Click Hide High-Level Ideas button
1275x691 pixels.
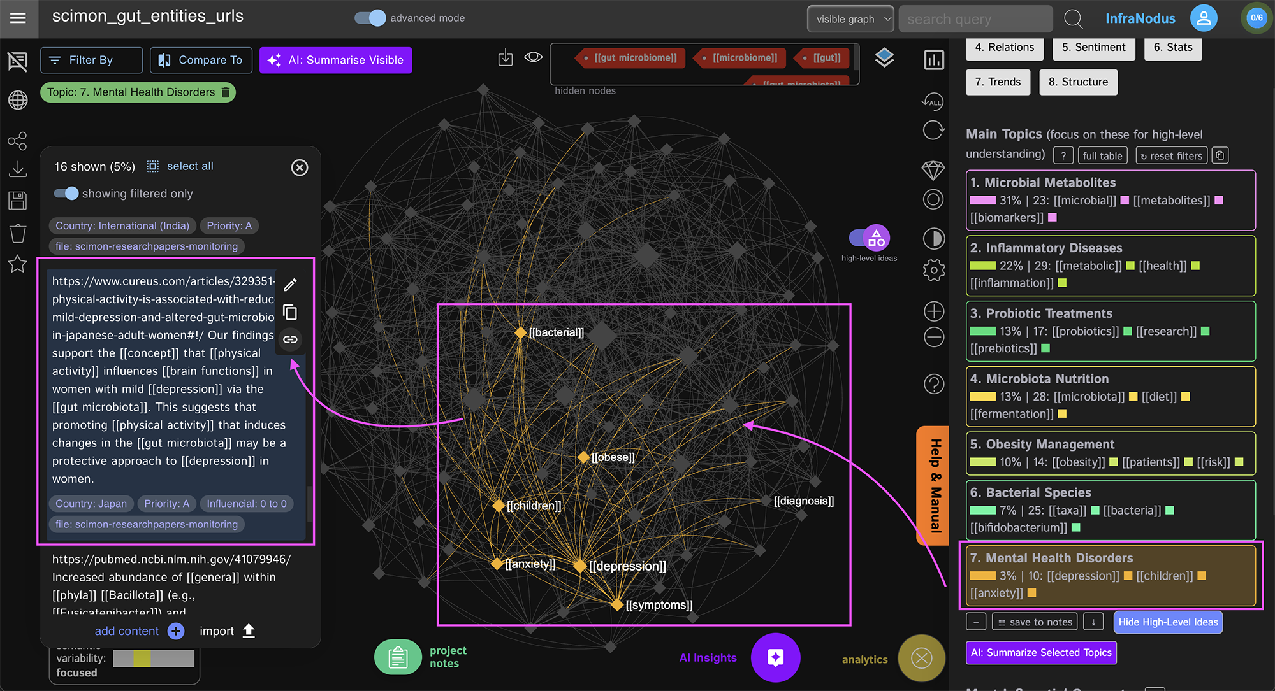1168,622
